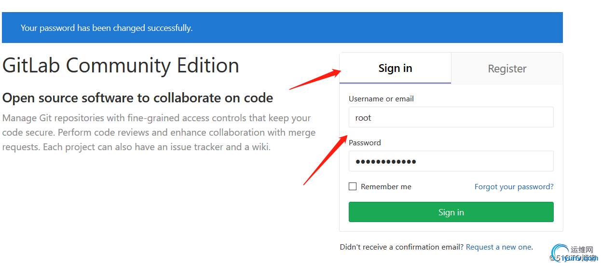Click the confirmation email question text
This screenshot has height=266, width=601.
[402, 247]
